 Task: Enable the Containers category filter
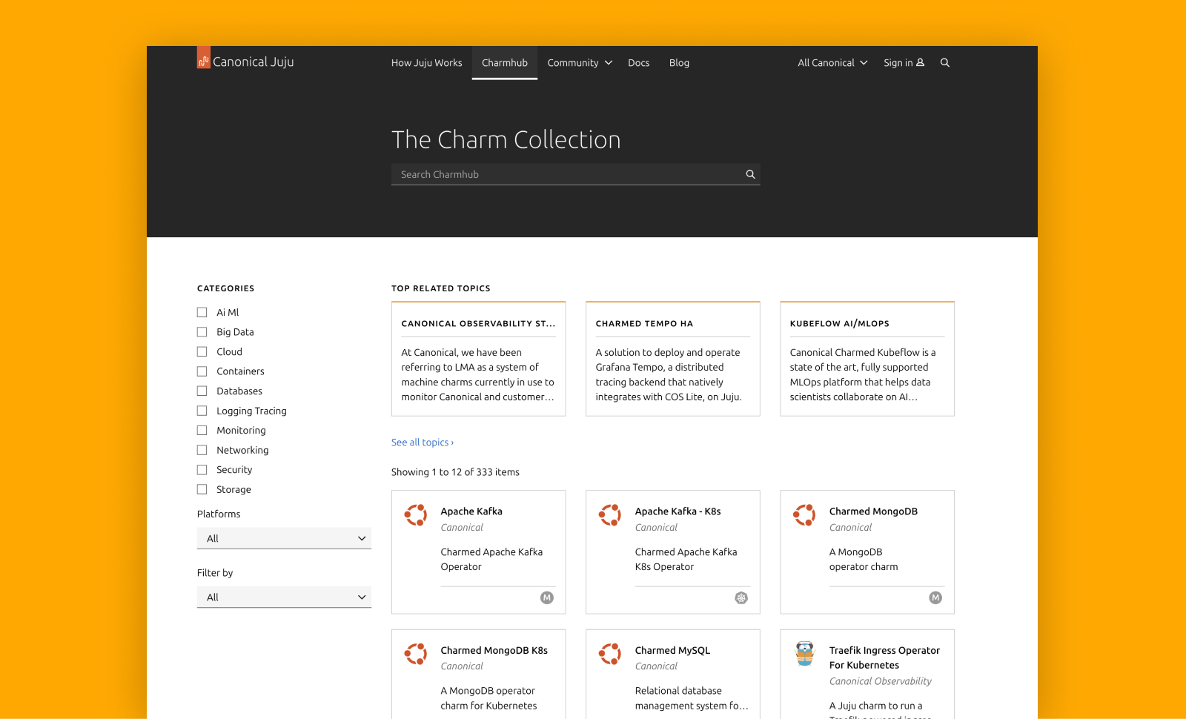(x=202, y=371)
